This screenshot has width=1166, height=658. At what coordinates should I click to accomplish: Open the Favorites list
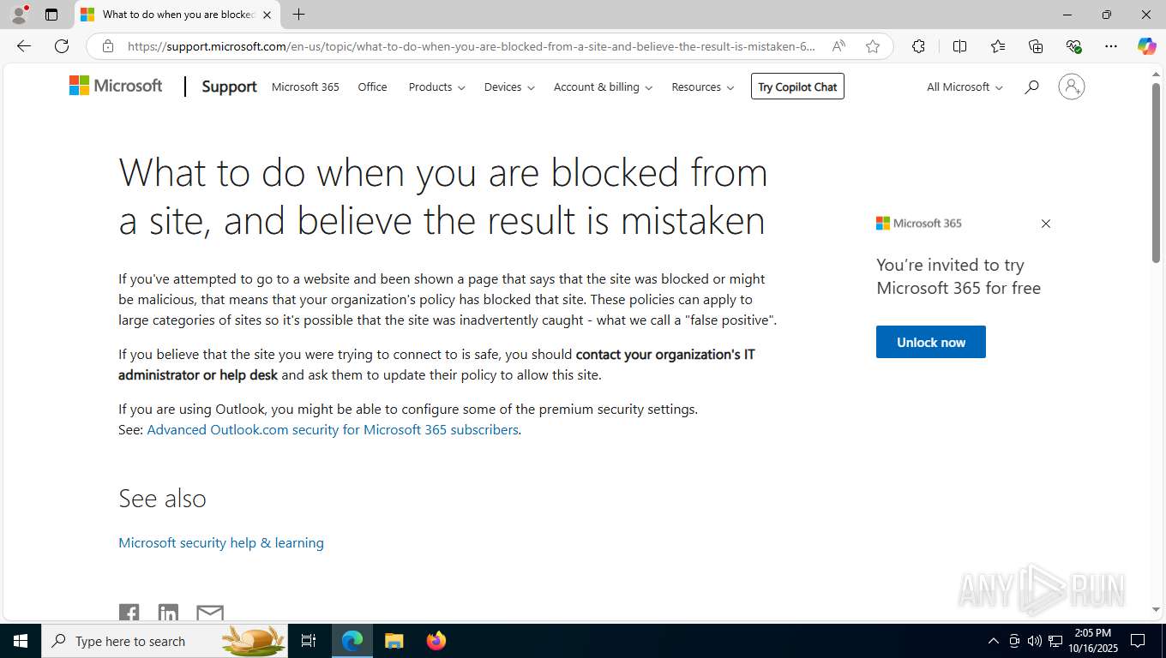pos(998,46)
